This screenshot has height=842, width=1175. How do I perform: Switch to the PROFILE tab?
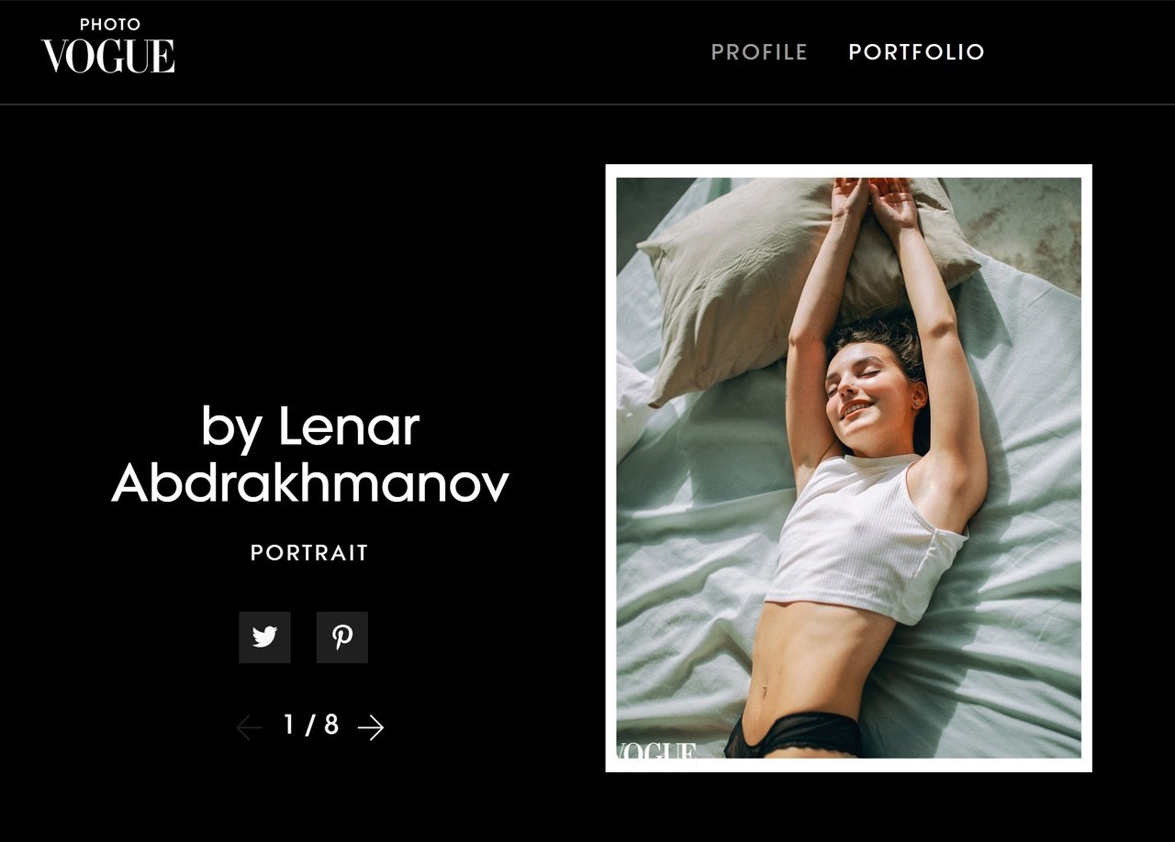click(759, 52)
